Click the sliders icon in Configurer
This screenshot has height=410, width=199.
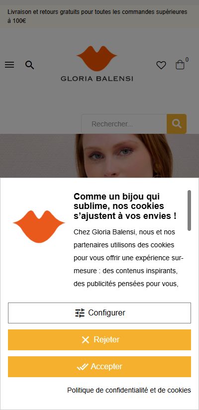pos(80,313)
